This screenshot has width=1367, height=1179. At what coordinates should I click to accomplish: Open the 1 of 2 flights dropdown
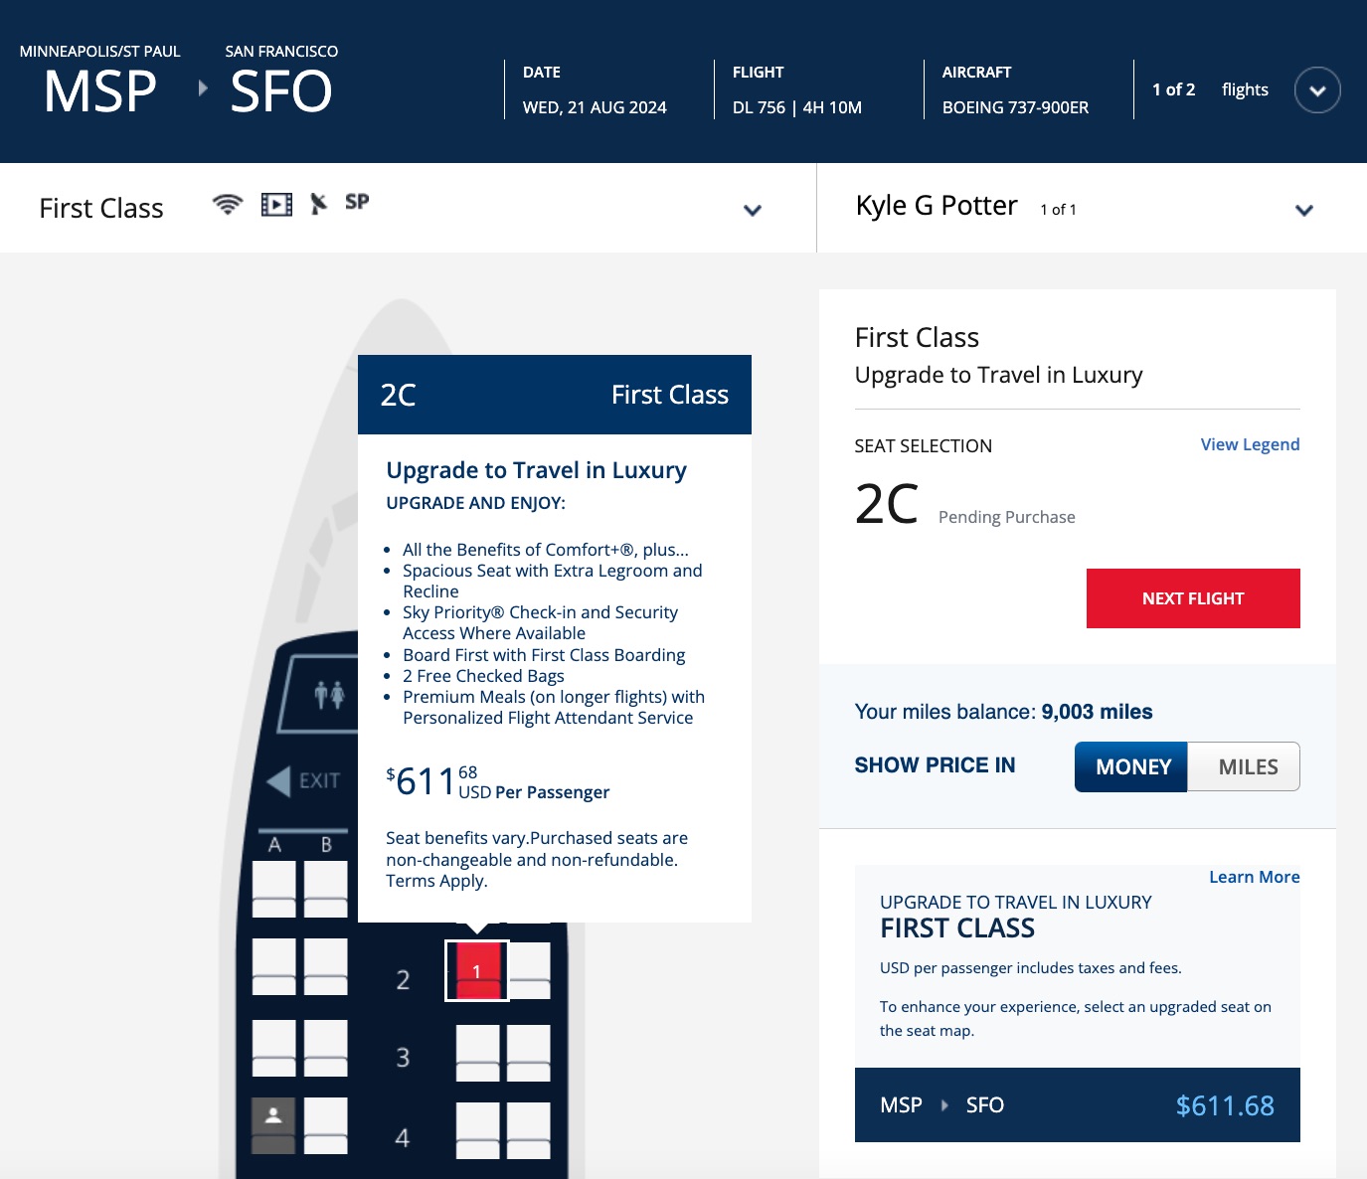click(1317, 89)
